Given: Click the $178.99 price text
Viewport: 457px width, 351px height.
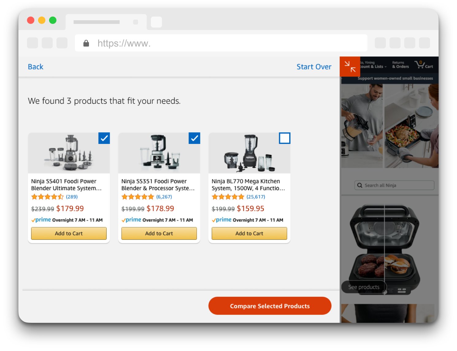Looking at the screenshot, I should point(160,209).
